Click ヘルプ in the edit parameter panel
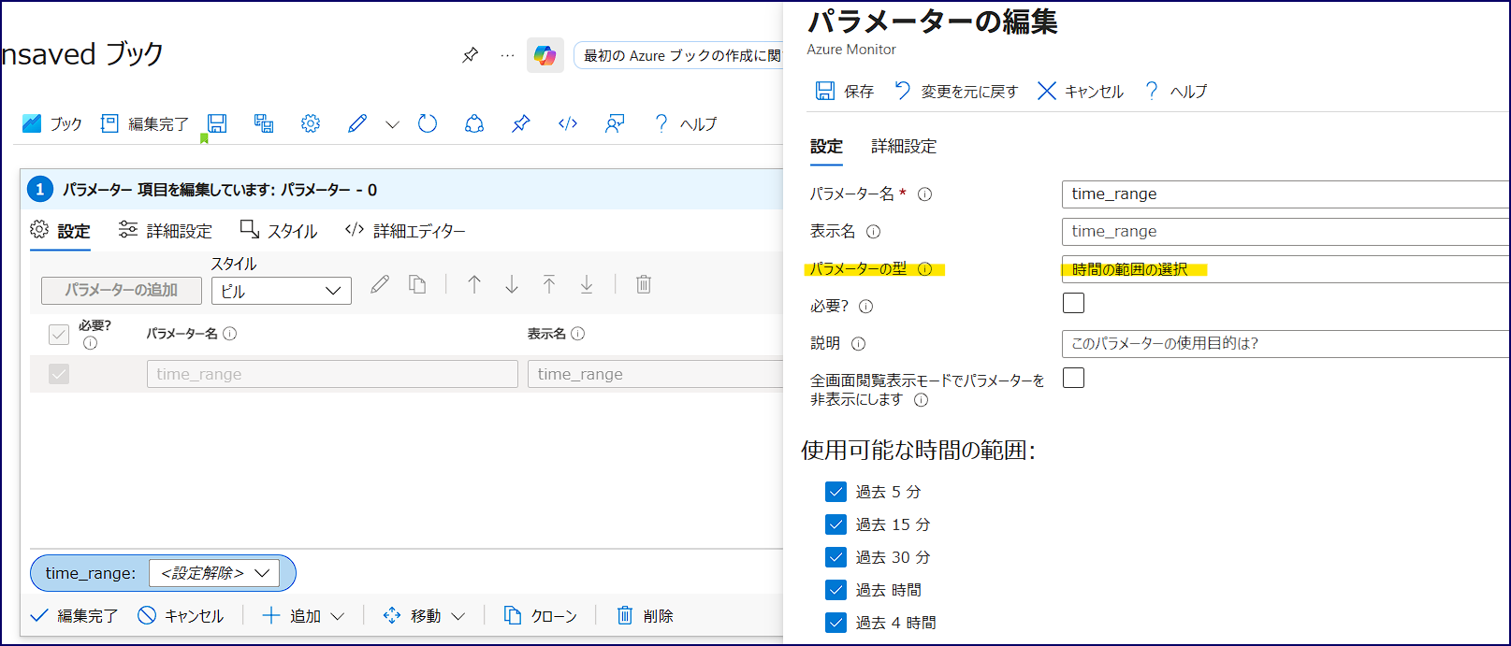Image resolution: width=1511 pixels, height=646 pixels. tap(1176, 91)
